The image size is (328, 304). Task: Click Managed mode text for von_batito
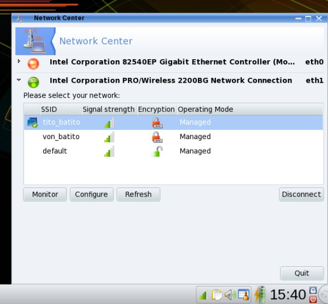coord(195,137)
